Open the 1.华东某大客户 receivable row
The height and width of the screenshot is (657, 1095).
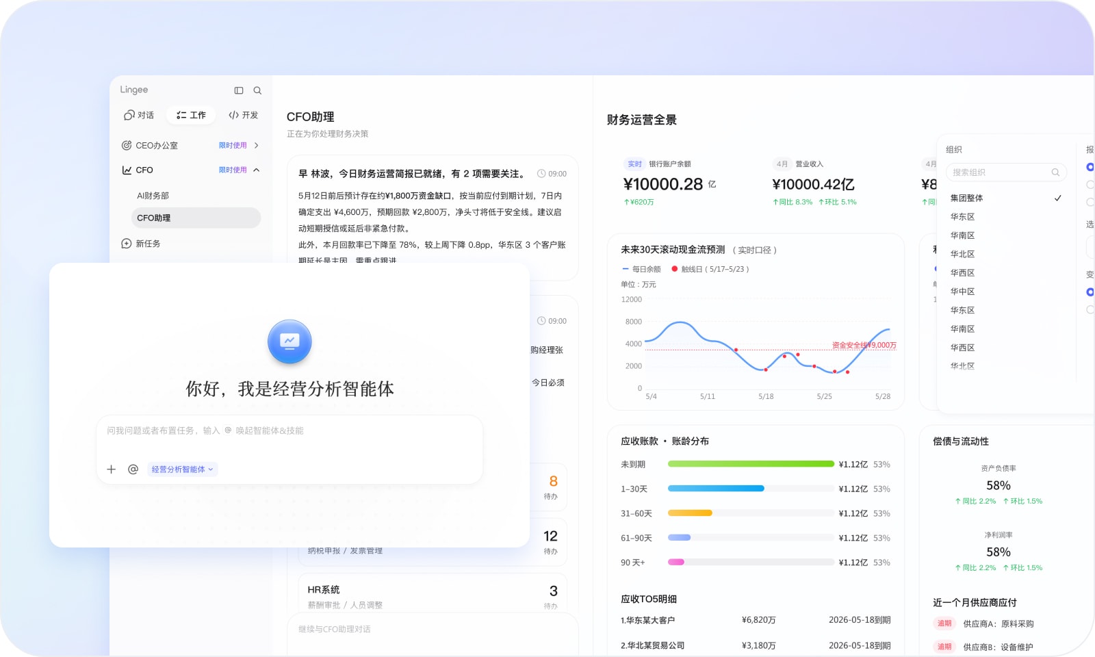point(756,620)
